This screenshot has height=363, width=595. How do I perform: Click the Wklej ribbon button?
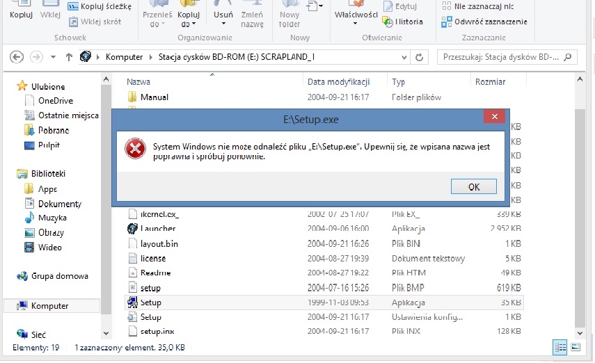pos(50,10)
